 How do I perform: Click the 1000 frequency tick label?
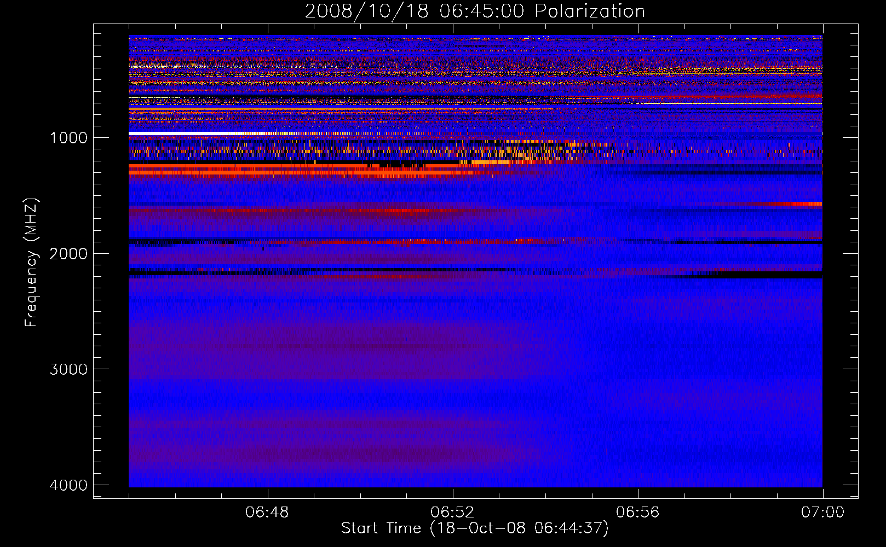click(x=68, y=137)
